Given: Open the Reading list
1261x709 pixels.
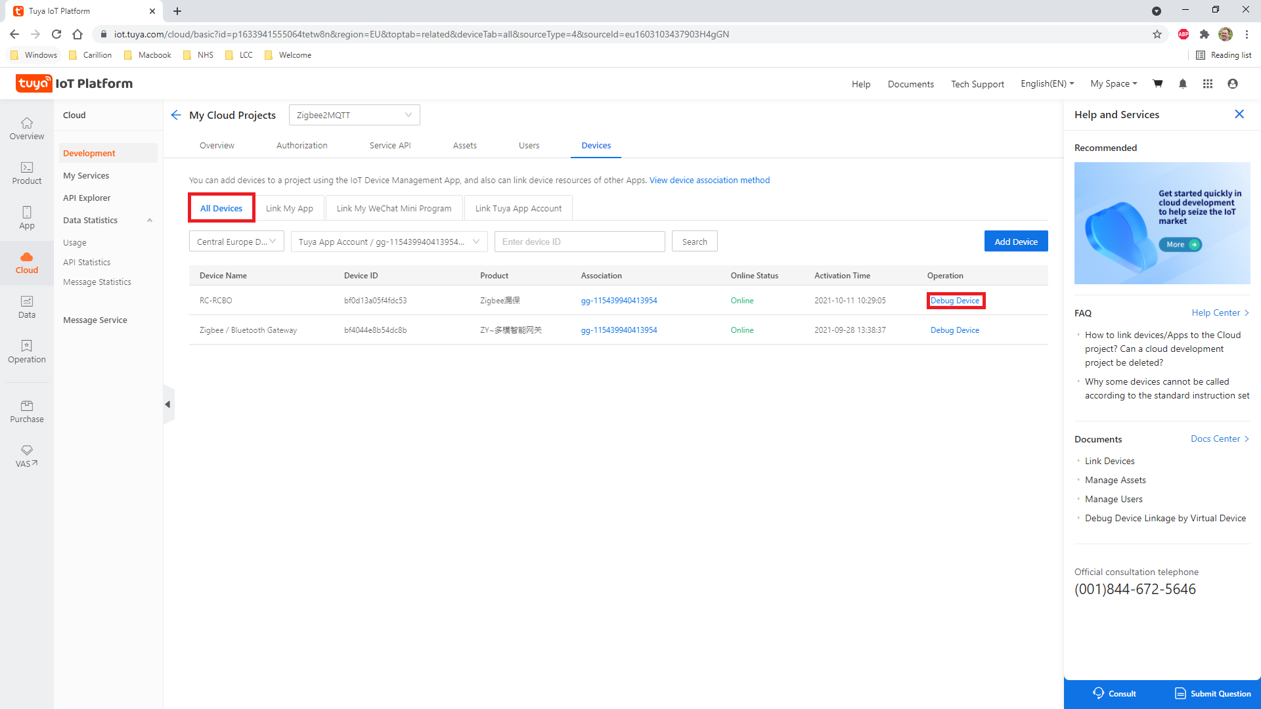Looking at the screenshot, I should point(1224,55).
